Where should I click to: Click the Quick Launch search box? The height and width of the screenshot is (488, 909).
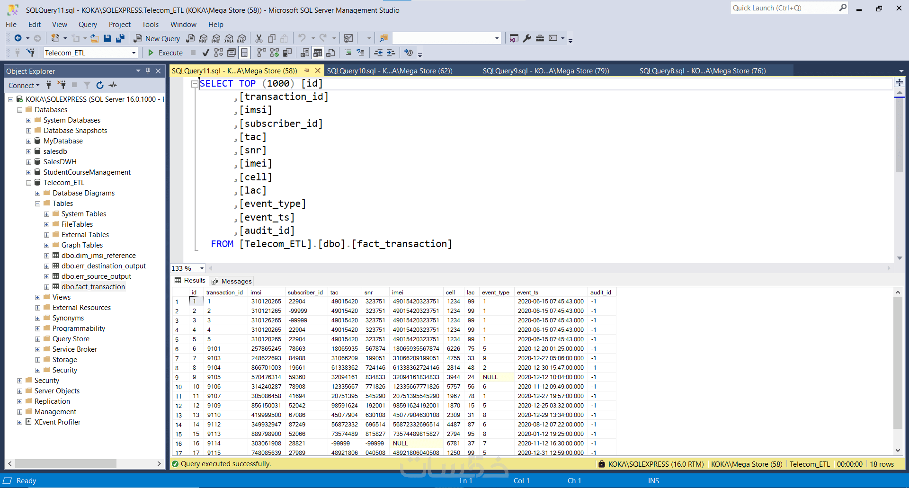[x=789, y=8]
